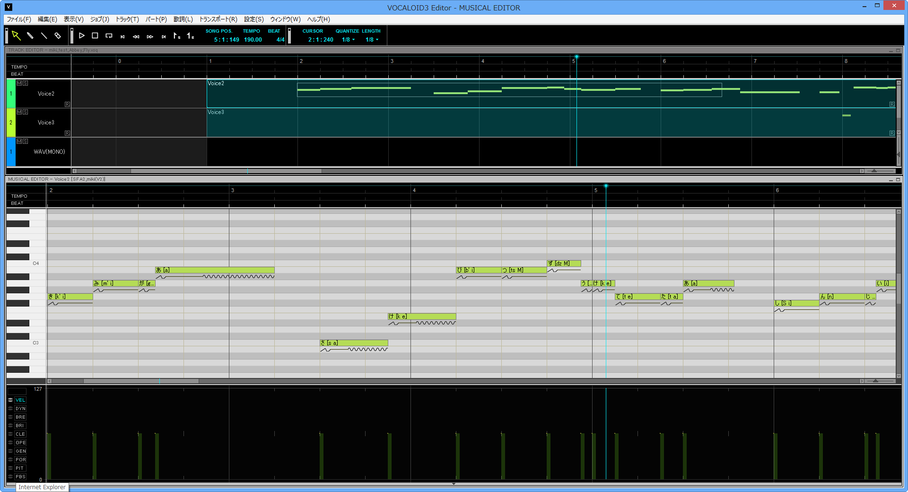Open the 歌詞(L) menu
Screen dimensions: 908x492
tap(183, 19)
